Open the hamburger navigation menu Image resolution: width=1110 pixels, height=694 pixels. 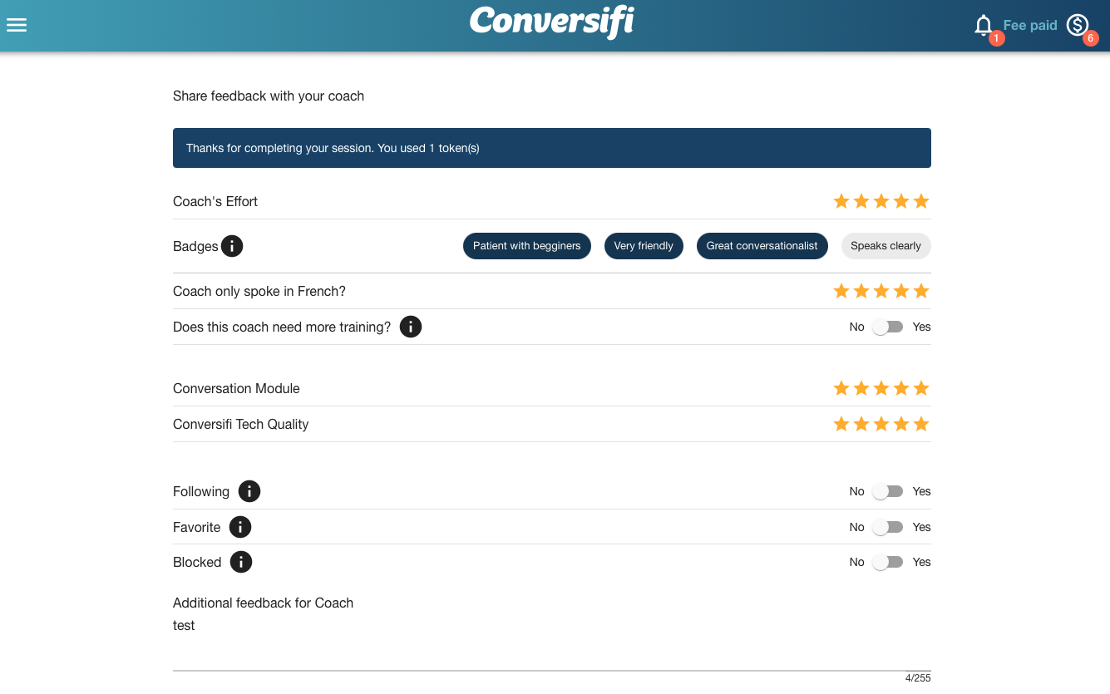17,25
